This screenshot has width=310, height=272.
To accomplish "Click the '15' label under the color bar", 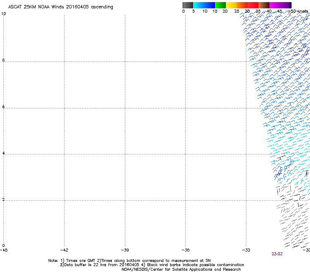I will click(215, 11).
